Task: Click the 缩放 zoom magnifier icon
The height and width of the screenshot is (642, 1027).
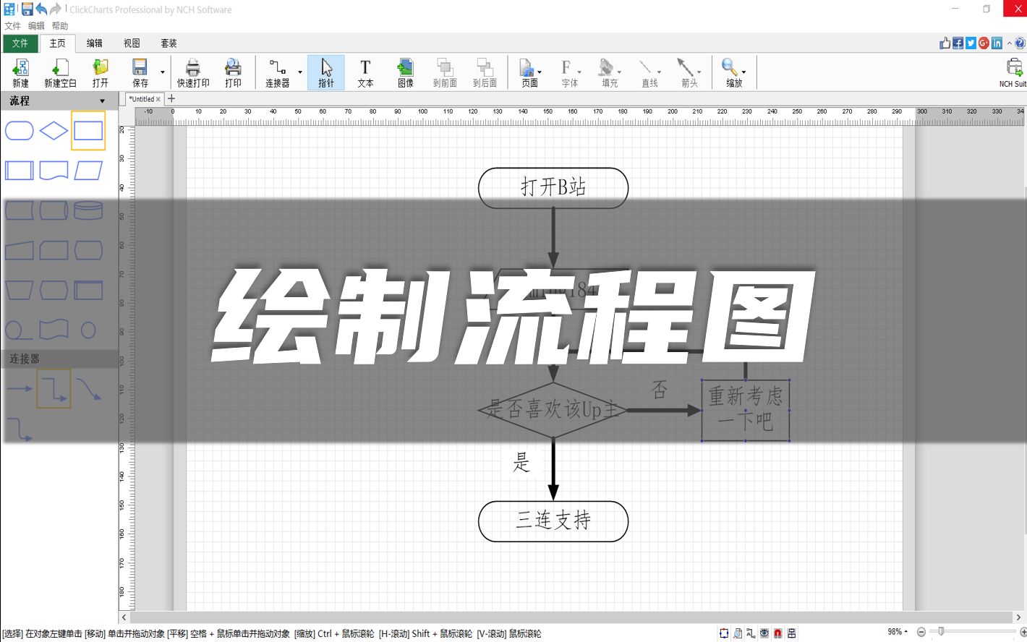Action: pyautogui.click(x=730, y=67)
